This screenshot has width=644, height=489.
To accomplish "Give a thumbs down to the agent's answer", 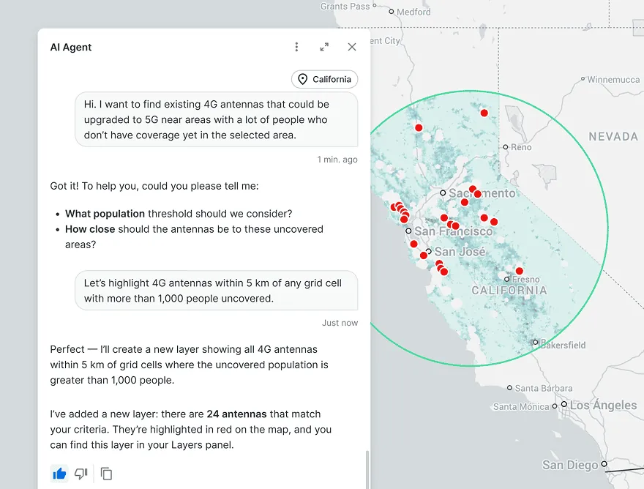I will [x=80, y=474].
